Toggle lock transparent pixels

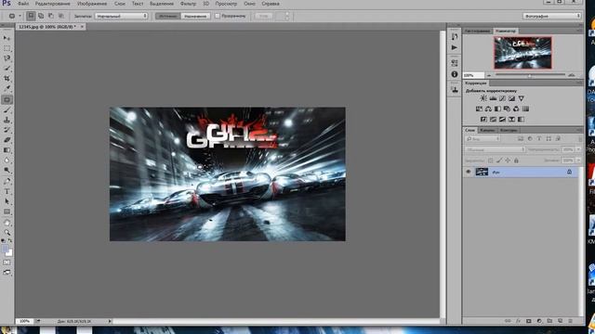pyautogui.click(x=491, y=161)
